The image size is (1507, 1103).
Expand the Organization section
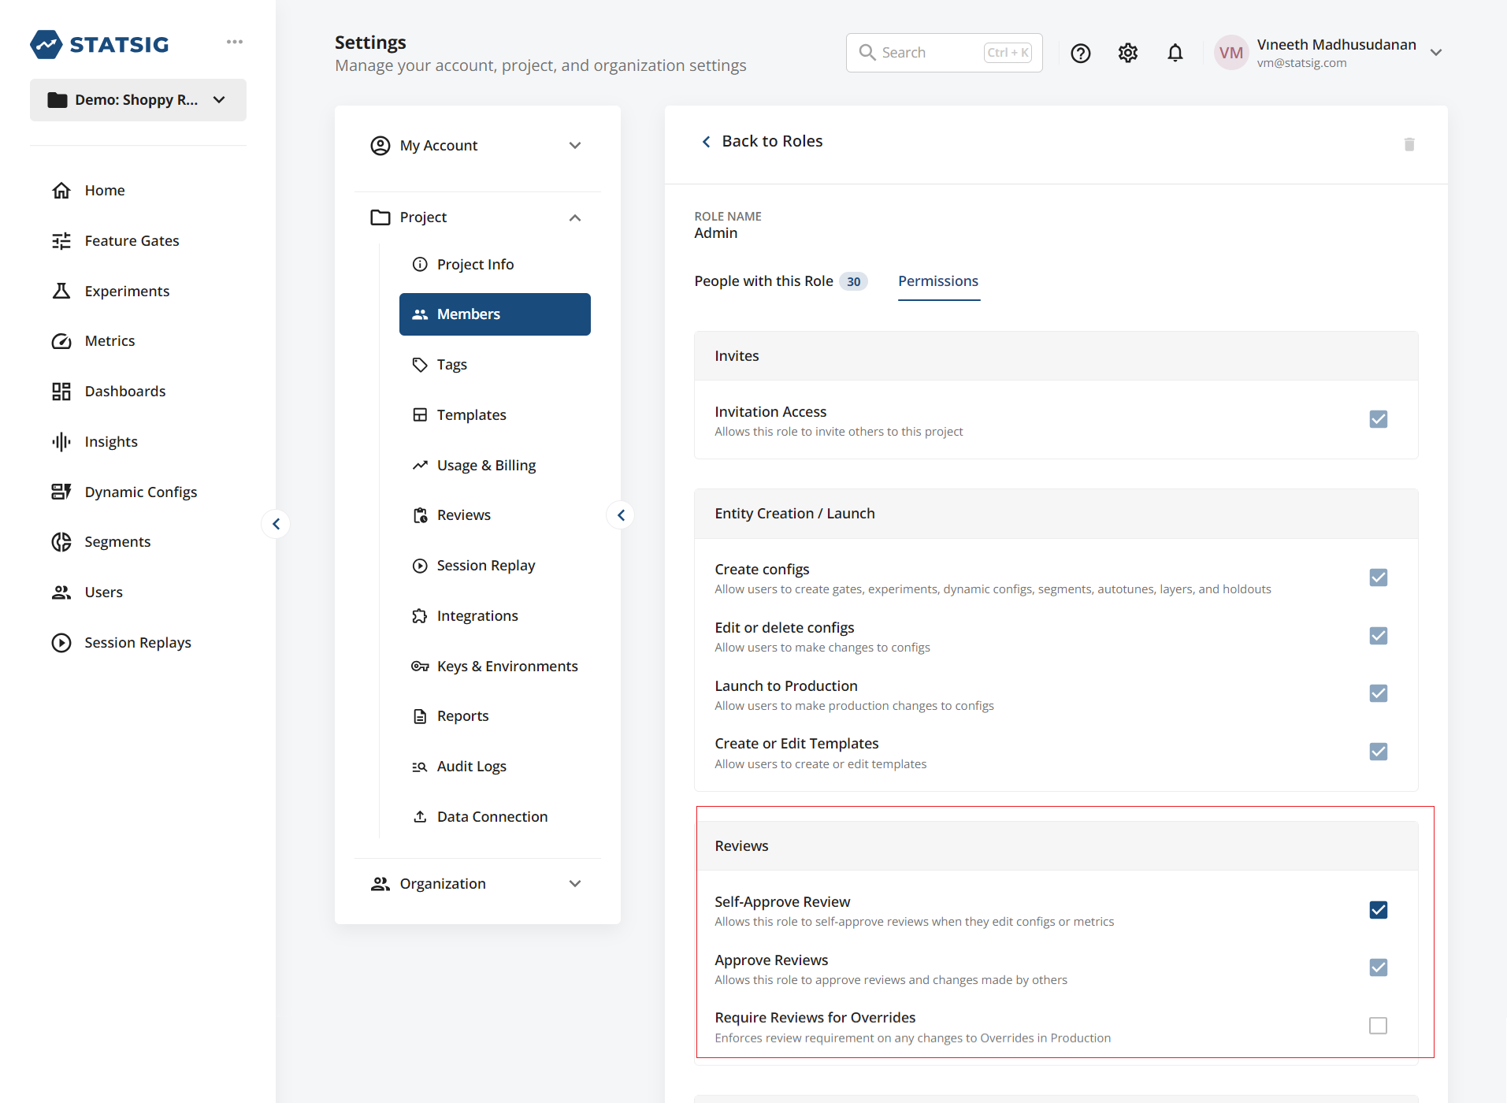(574, 883)
